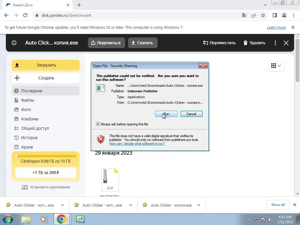The image size is (300, 225).
Task: Follow the Learn more link
Action: click(276, 27)
